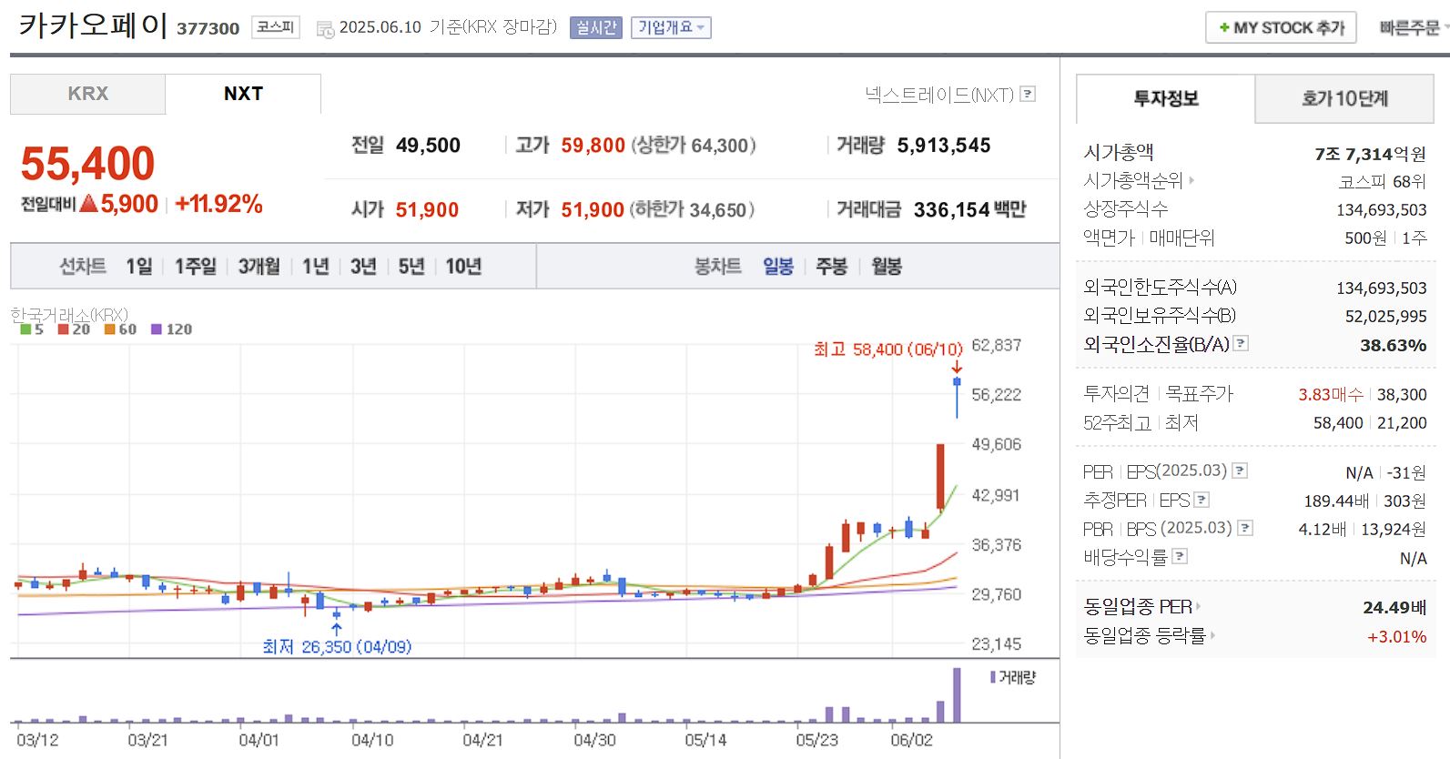Click the 상장주식수 value 134,693,503
The image size is (1450, 759).
(x=1381, y=210)
